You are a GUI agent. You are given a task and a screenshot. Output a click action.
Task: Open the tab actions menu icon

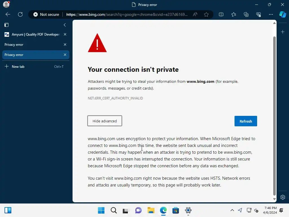pyautogui.click(x=6, y=25)
